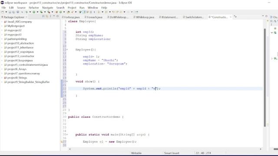Click horizontal scrollbar right arrow
Image resolution: width=278 pixels, height=156 pixels.
pos(261,149)
